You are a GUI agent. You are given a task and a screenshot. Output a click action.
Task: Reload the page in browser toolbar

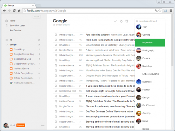click(x=14, y=11)
